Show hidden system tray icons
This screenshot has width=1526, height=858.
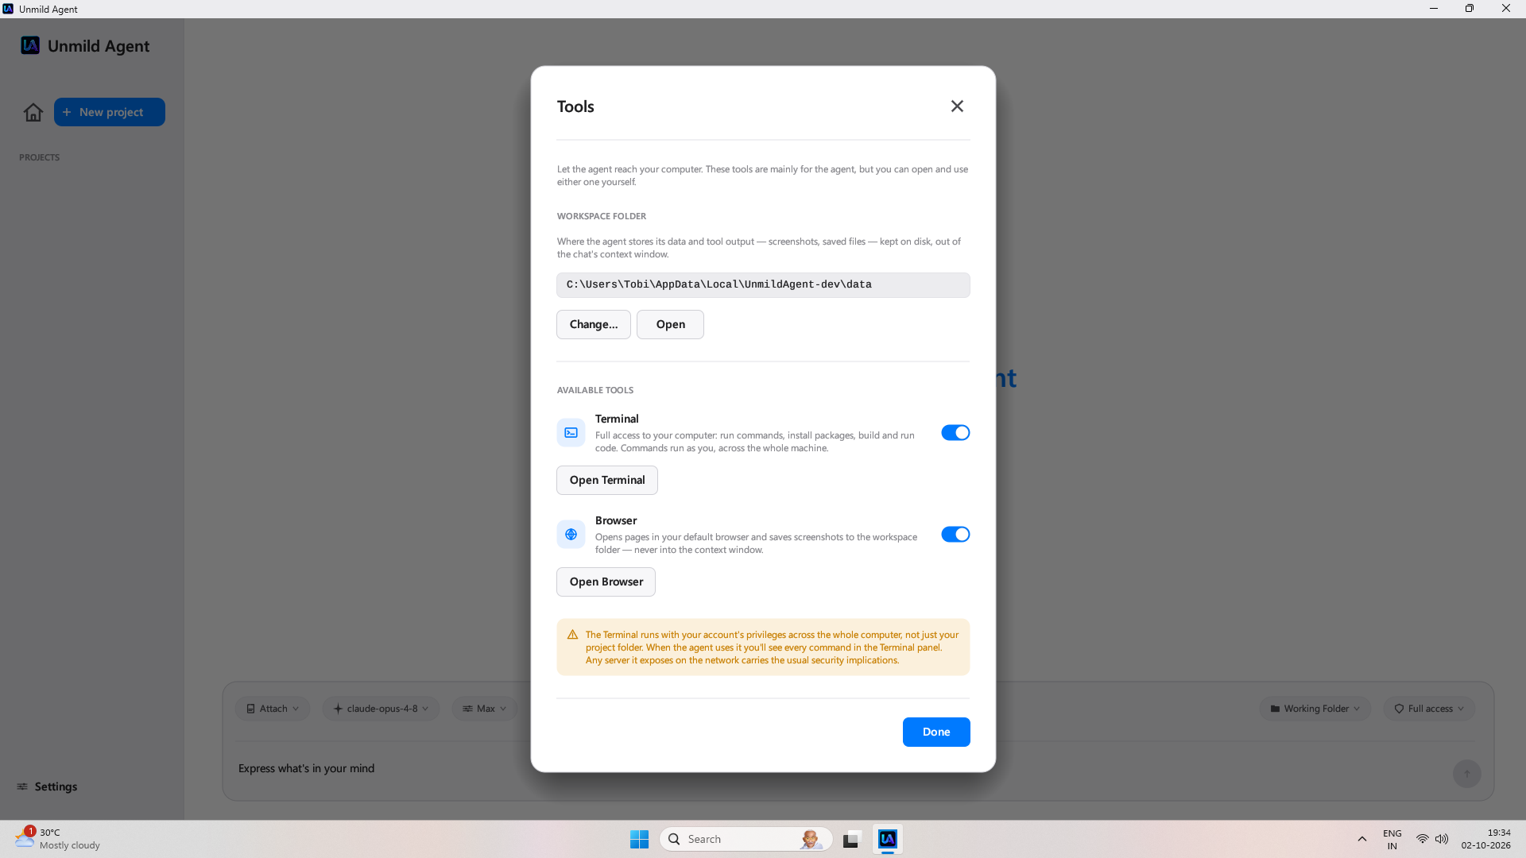1362,839
